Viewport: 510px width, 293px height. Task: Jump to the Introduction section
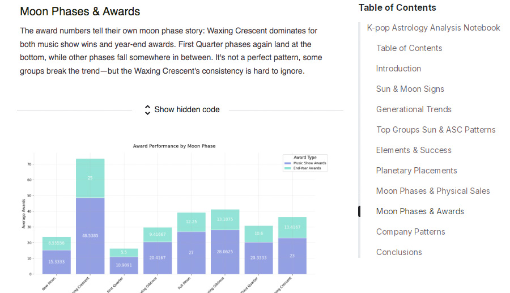pos(398,69)
